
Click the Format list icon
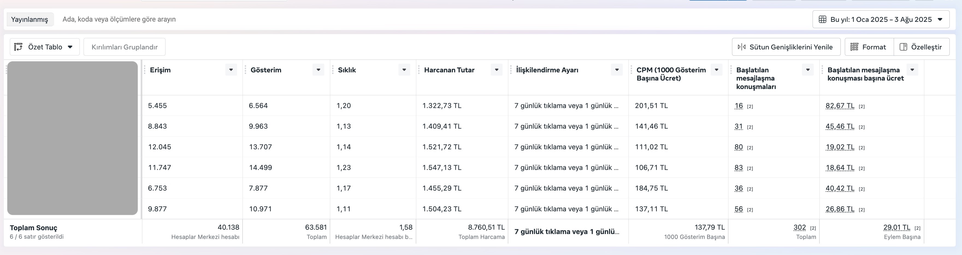(854, 47)
